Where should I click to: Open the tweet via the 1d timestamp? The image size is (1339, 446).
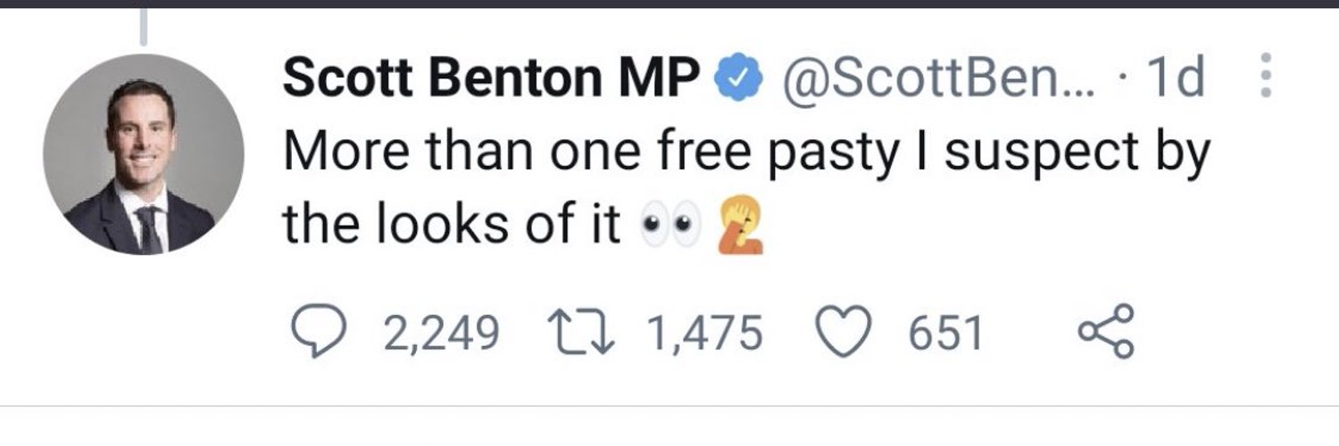click(x=1173, y=79)
